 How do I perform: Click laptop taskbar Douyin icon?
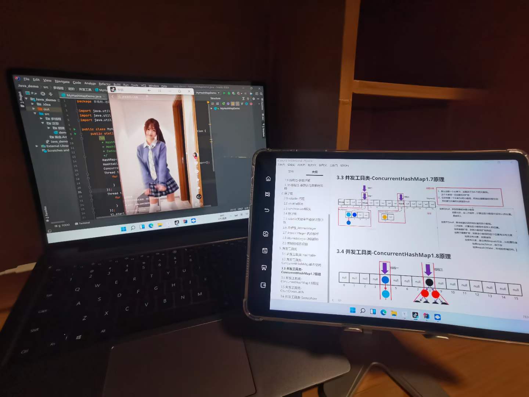tap(177, 223)
